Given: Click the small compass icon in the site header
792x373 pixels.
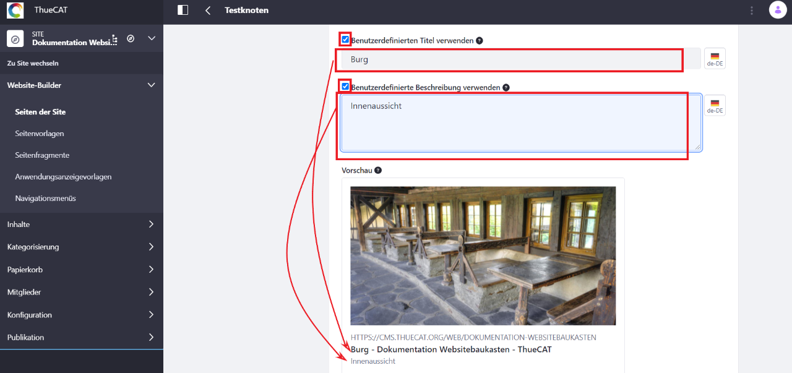Looking at the screenshot, I should [x=131, y=38].
